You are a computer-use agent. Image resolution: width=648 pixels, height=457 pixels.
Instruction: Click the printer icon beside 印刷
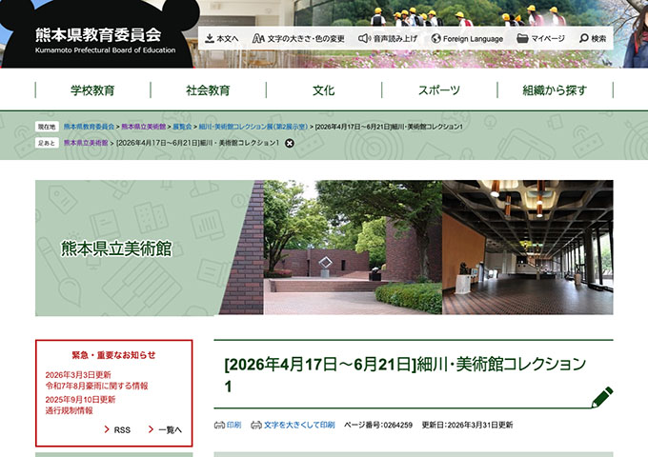[219, 425]
